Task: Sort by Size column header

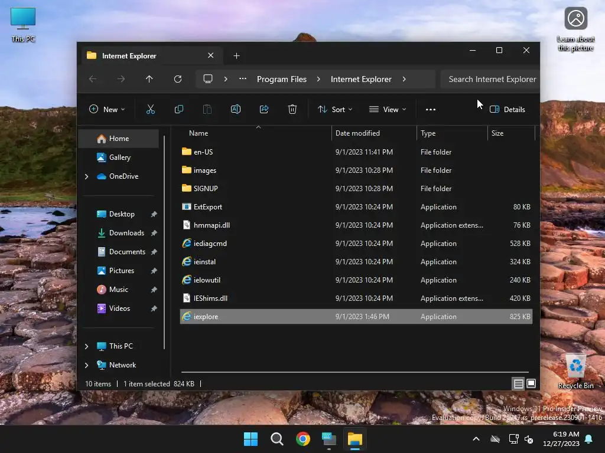Action: click(497, 133)
